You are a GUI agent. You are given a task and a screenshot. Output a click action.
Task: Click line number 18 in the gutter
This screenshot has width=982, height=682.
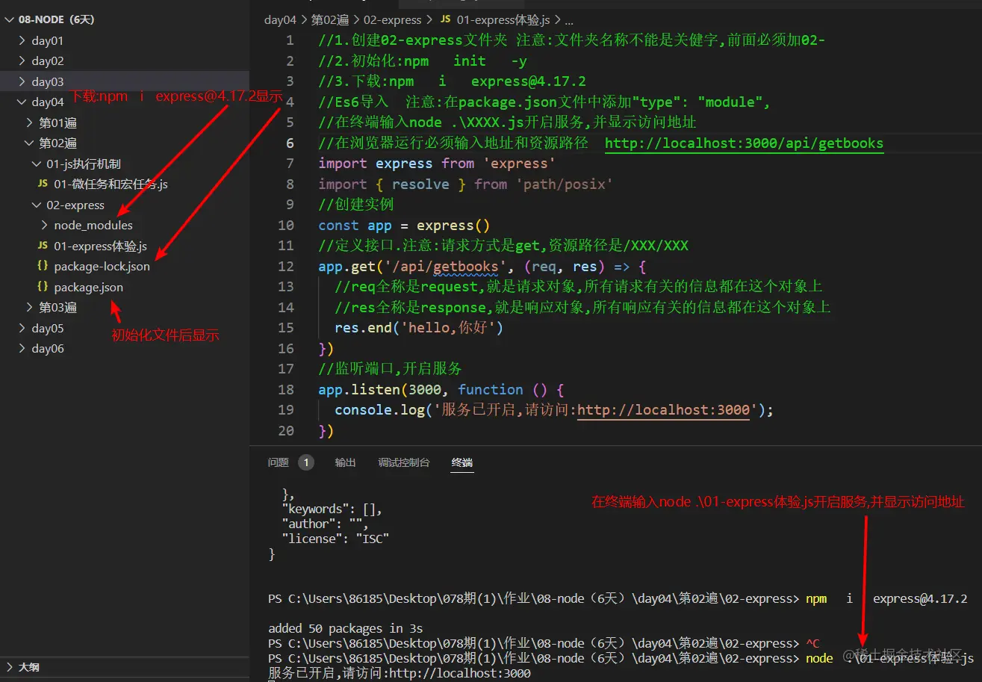point(286,389)
